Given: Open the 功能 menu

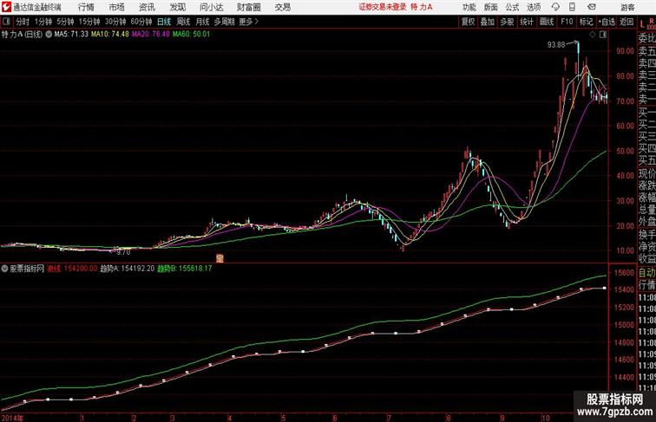Looking at the screenshot, I should click(469, 7).
